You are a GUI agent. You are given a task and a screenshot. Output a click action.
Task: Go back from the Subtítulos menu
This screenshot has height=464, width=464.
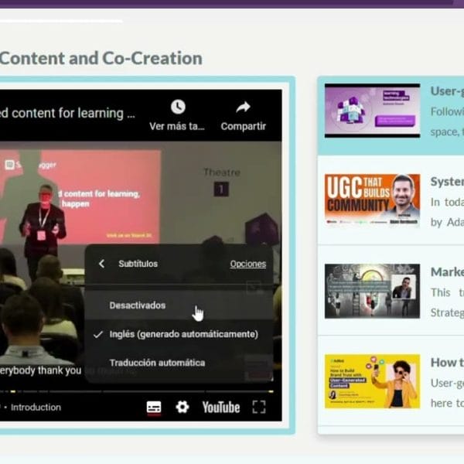tap(101, 264)
